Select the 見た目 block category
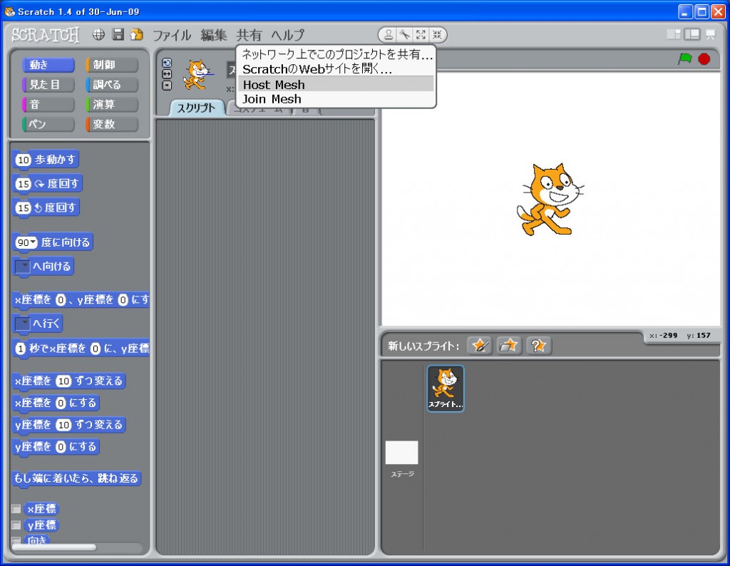Image resolution: width=730 pixels, height=566 pixels. (x=48, y=85)
